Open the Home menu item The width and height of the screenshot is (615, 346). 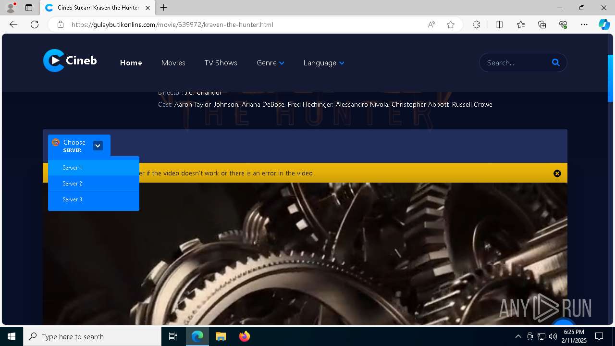coord(131,63)
